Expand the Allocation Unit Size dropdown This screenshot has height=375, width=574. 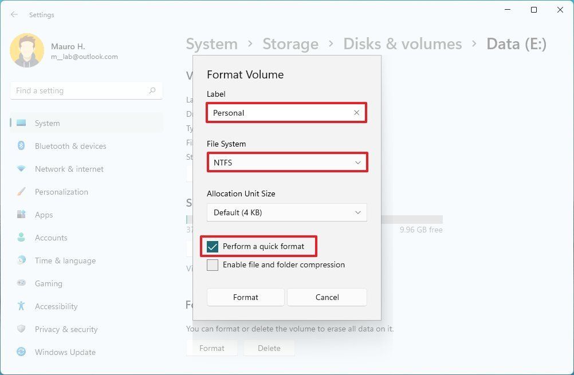[286, 212]
